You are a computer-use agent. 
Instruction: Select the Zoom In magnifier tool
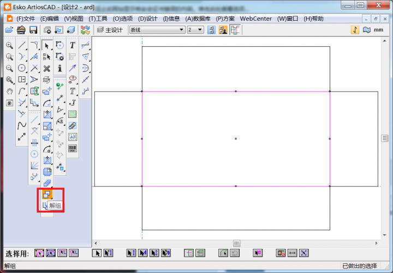(9, 45)
